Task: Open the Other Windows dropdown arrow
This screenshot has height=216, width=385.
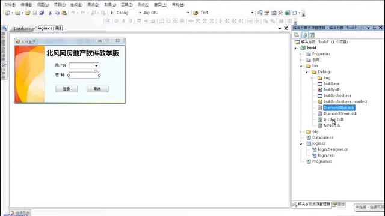Action: [300, 13]
